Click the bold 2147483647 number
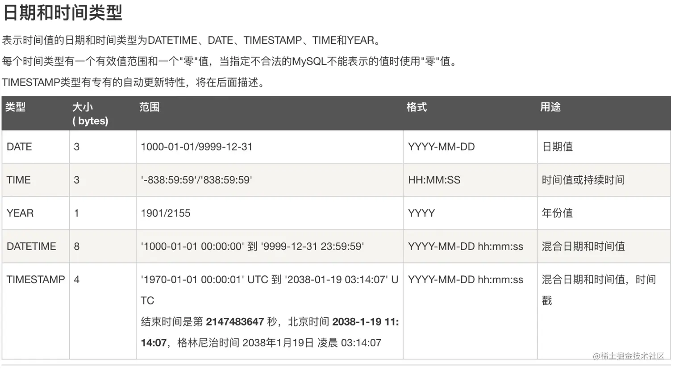This screenshot has width=675, height=371. (235, 322)
